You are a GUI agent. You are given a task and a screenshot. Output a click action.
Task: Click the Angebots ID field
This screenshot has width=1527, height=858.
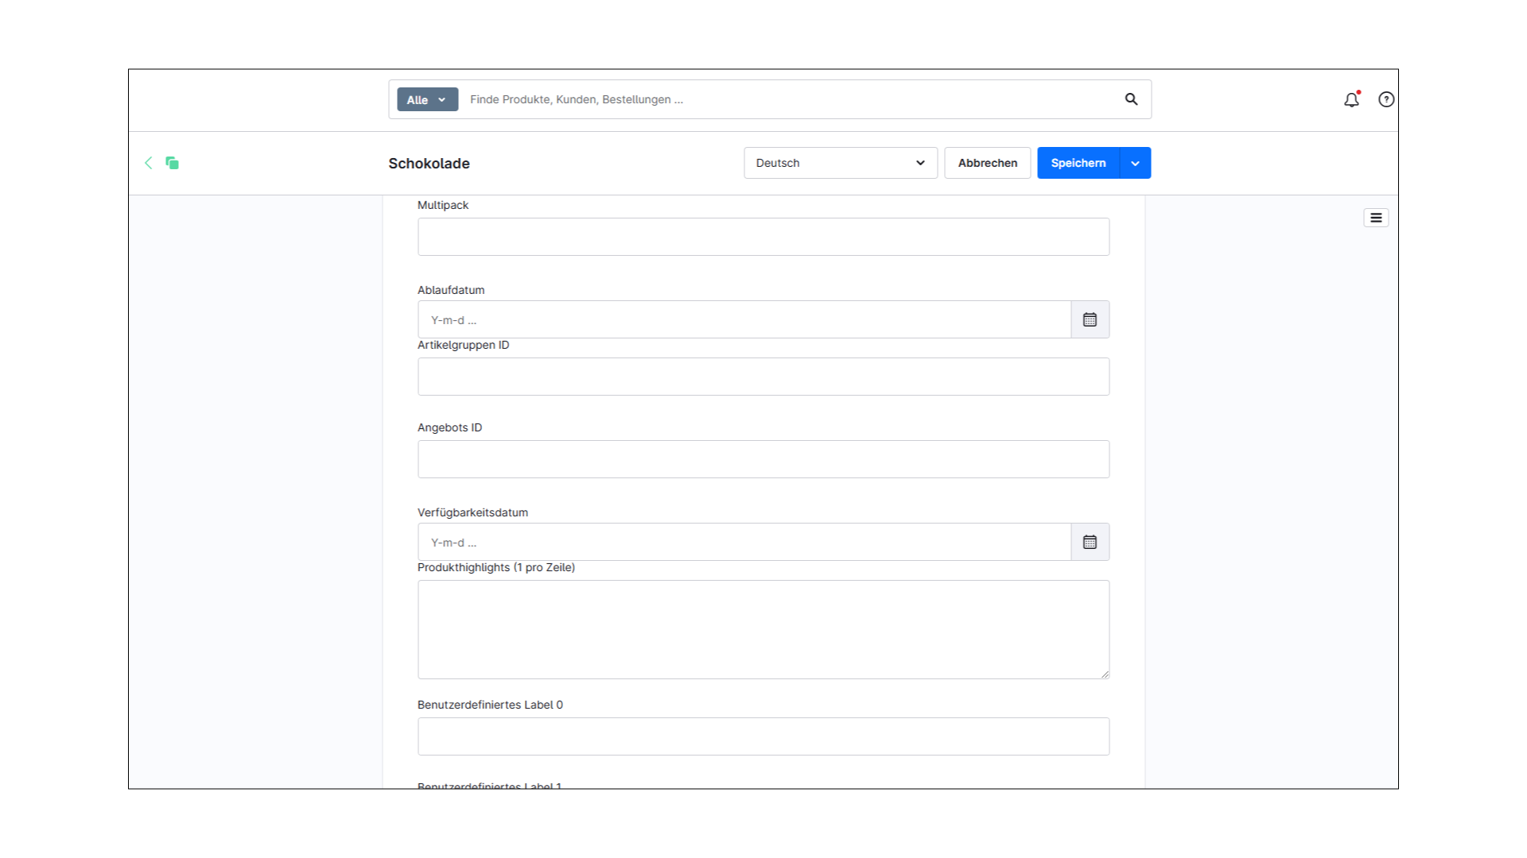pyautogui.click(x=763, y=458)
